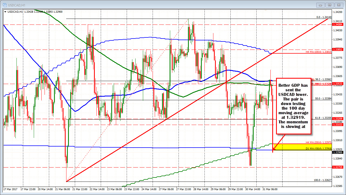Select the Fibonacci label 100.0 - 1.32627
Viewport: 346px width, 195px height.
[323, 180]
